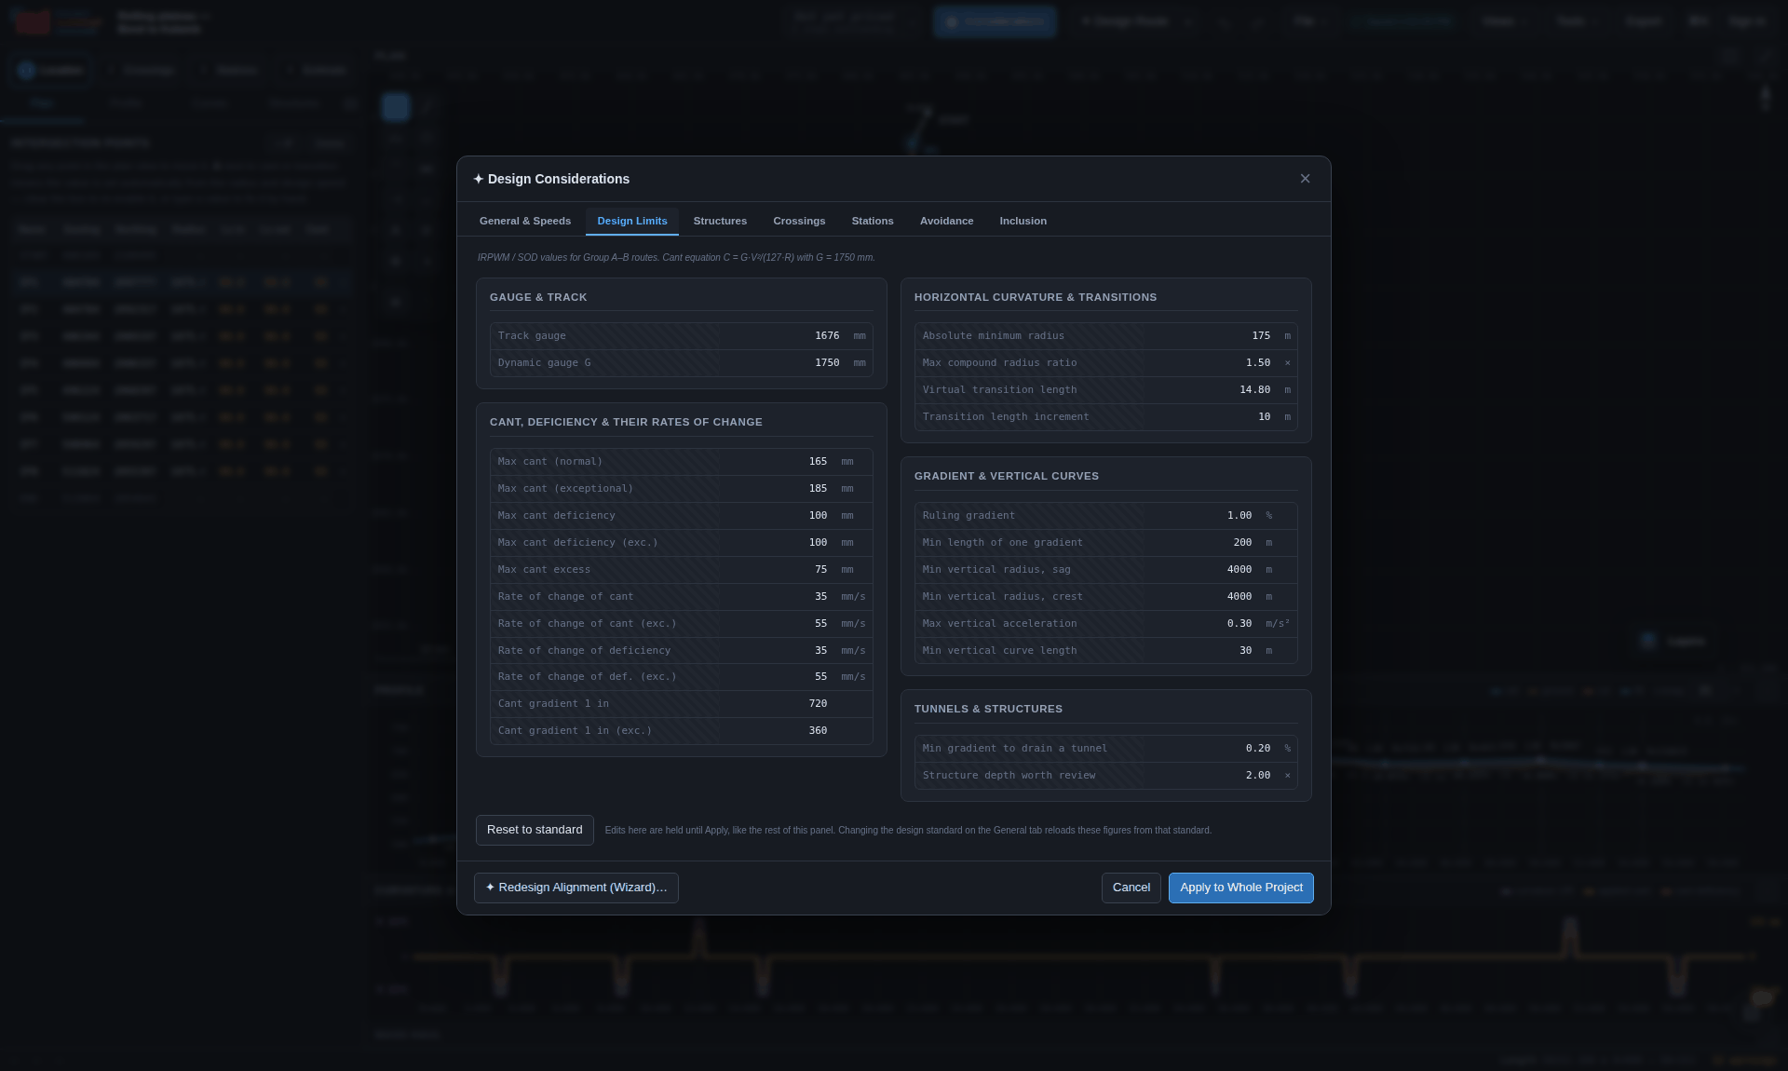
Task: Edit the Ruling gradient value
Action: click(x=1201, y=516)
